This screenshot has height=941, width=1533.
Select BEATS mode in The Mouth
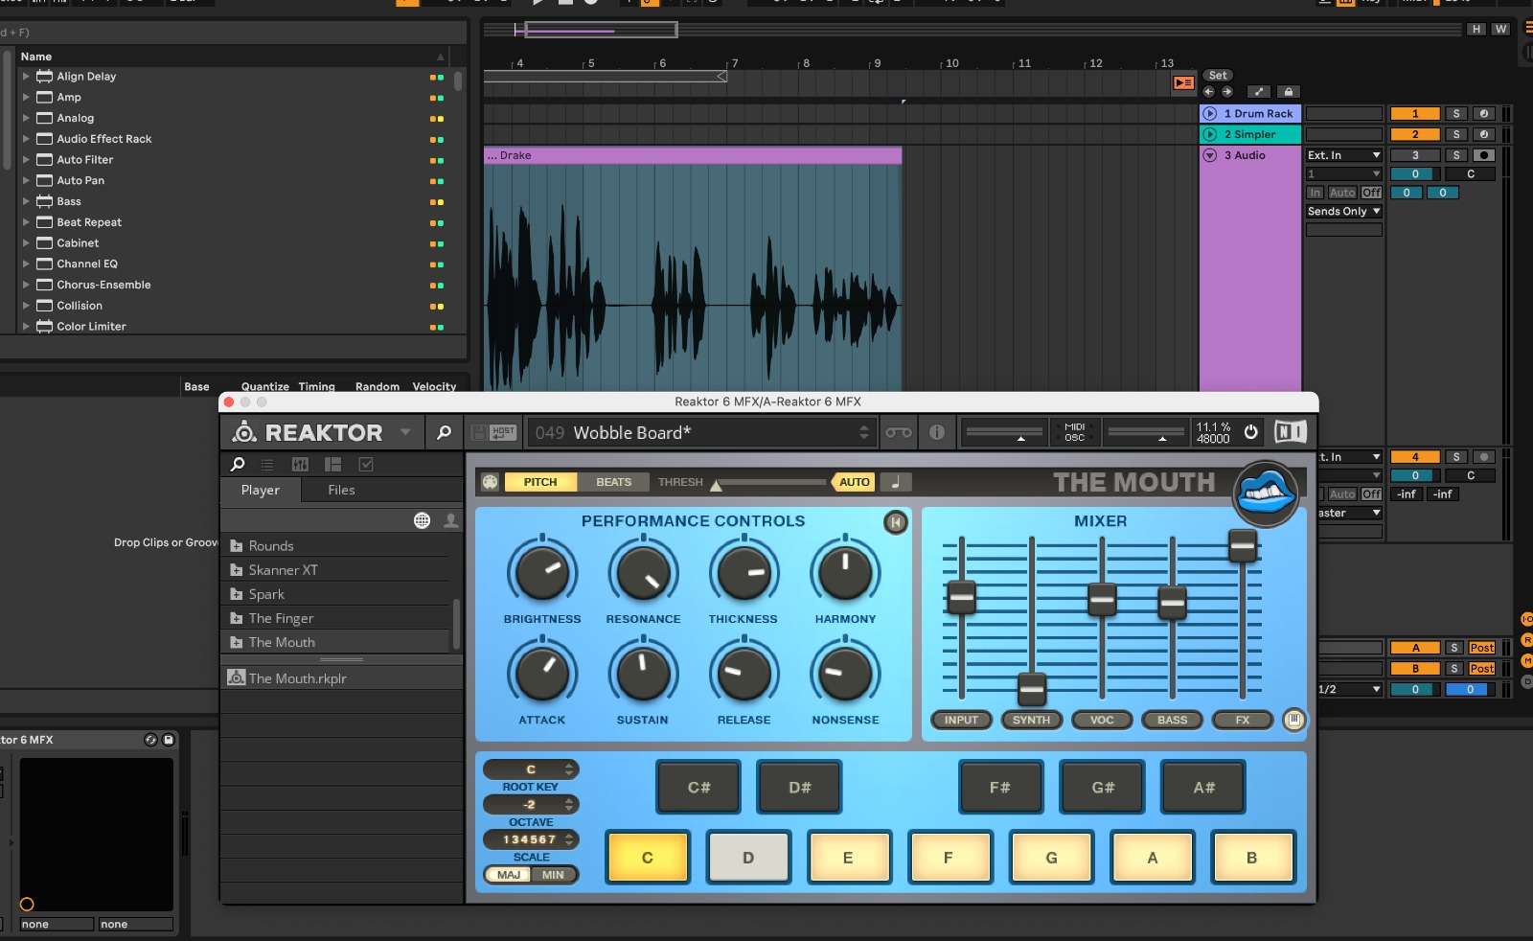coord(614,482)
